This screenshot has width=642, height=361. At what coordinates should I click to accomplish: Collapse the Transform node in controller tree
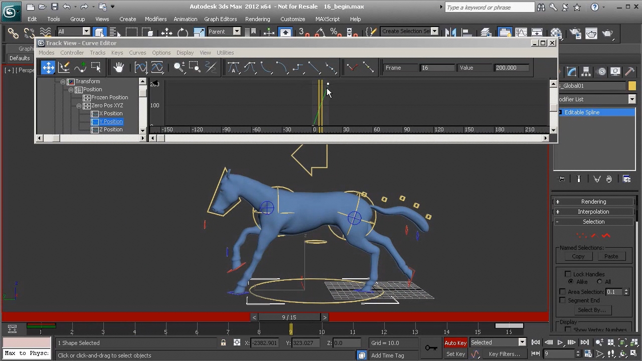point(63,82)
